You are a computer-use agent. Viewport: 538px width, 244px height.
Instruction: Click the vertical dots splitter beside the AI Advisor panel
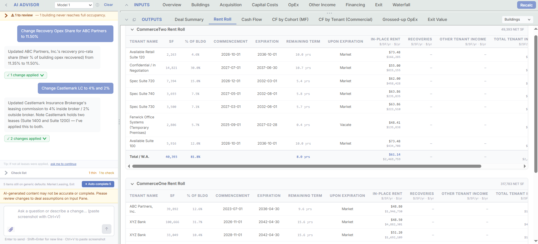(x=119, y=122)
